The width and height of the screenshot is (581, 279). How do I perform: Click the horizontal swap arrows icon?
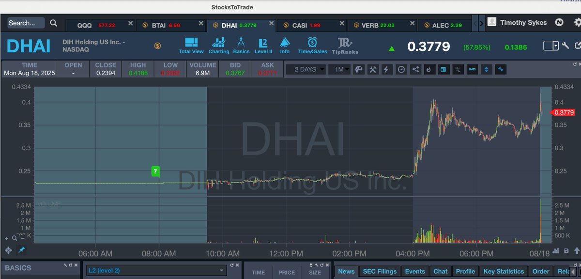(501, 69)
